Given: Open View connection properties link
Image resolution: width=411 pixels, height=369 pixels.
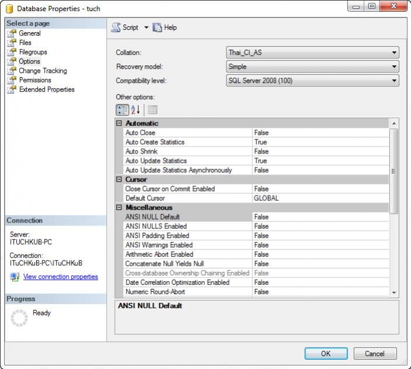Looking at the screenshot, I should [x=61, y=277].
